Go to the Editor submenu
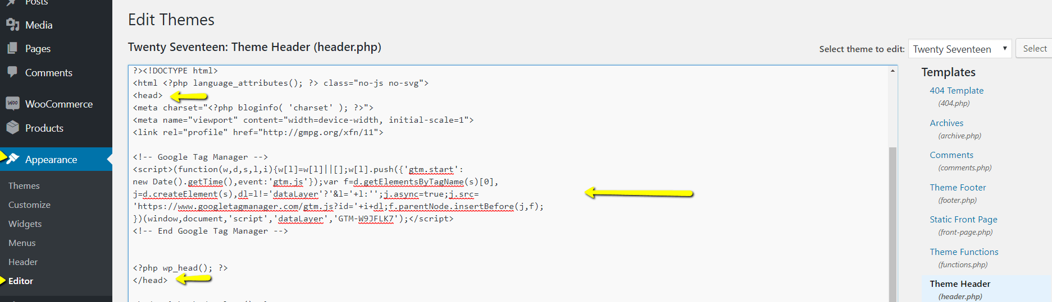 21,281
